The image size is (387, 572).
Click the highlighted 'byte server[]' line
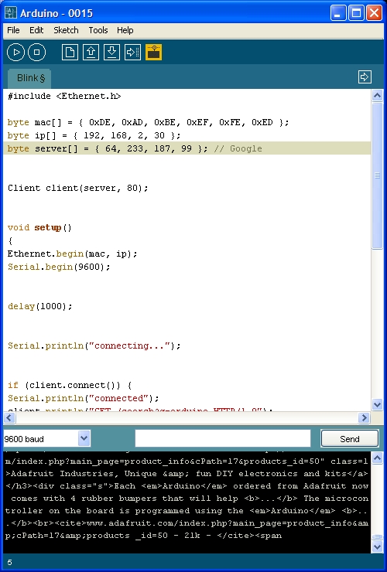(187, 148)
